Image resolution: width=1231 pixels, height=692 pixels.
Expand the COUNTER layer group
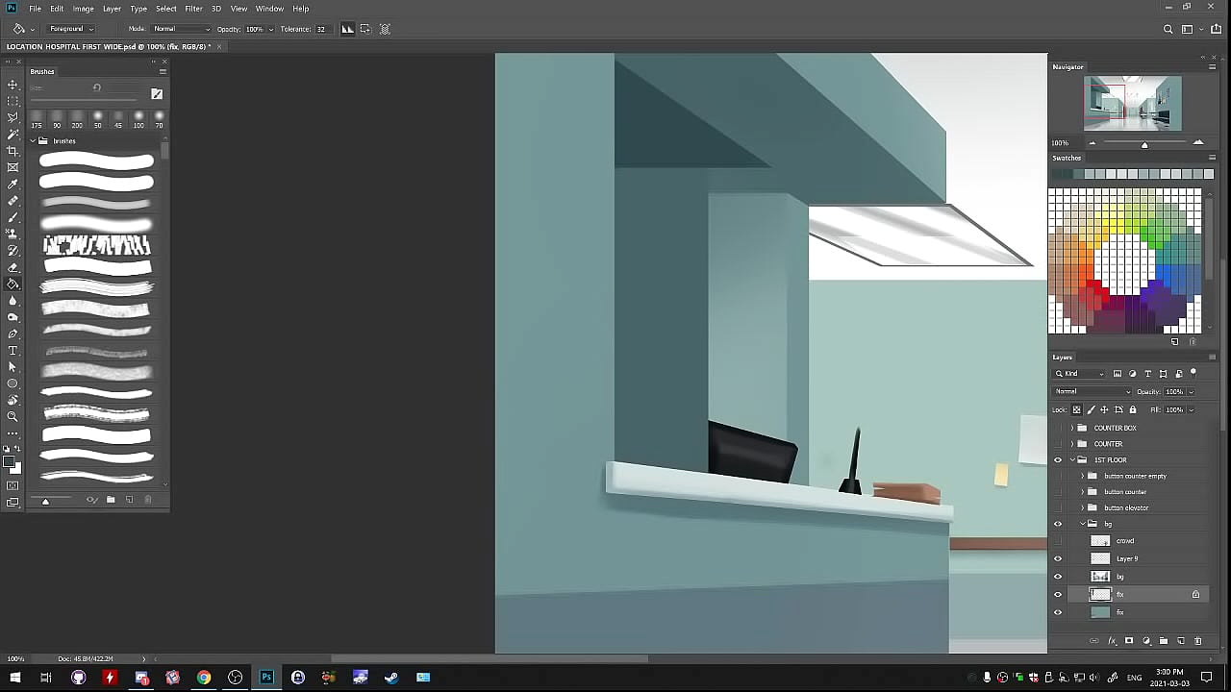1072,444
